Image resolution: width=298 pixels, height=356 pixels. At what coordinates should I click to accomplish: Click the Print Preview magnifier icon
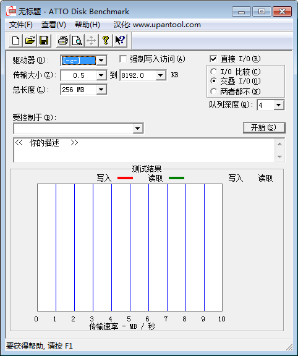tap(77, 41)
